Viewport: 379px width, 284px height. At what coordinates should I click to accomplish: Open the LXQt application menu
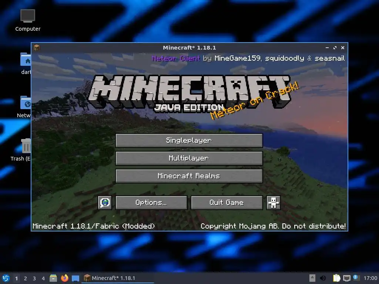click(6, 278)
